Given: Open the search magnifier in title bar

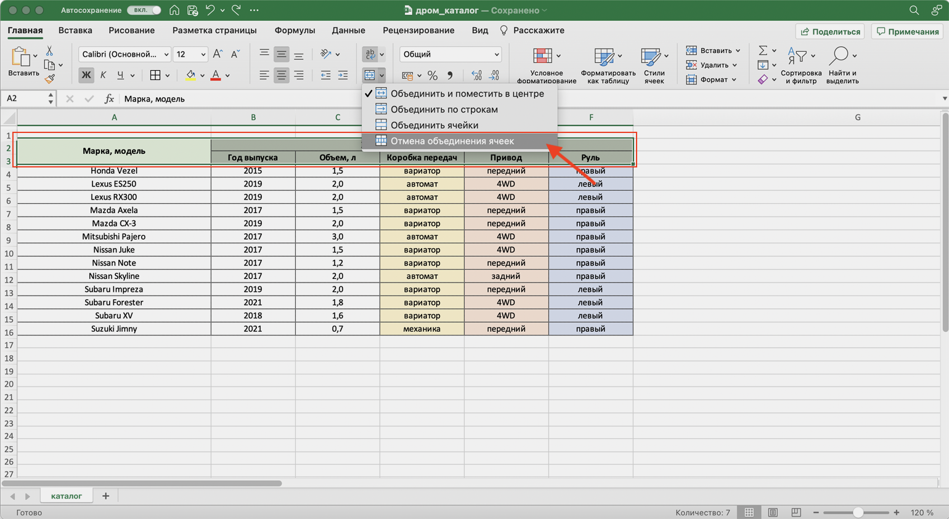Looking at the screenshot, I should pos(914,10).
